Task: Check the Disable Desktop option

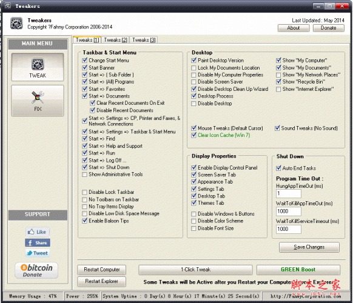Action: [193, 104]
